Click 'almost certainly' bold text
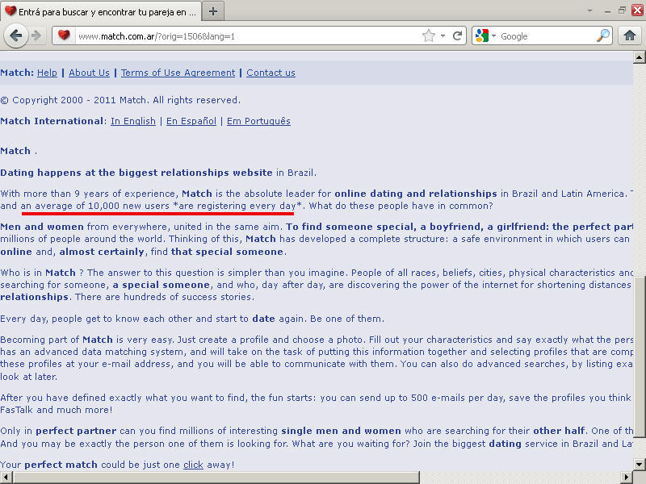Image resolution: width=646 pixels, height=484 pixels. (102, 252)
